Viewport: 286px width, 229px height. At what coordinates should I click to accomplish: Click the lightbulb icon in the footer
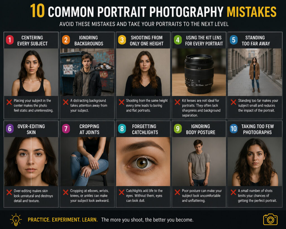tap(16, 219)
